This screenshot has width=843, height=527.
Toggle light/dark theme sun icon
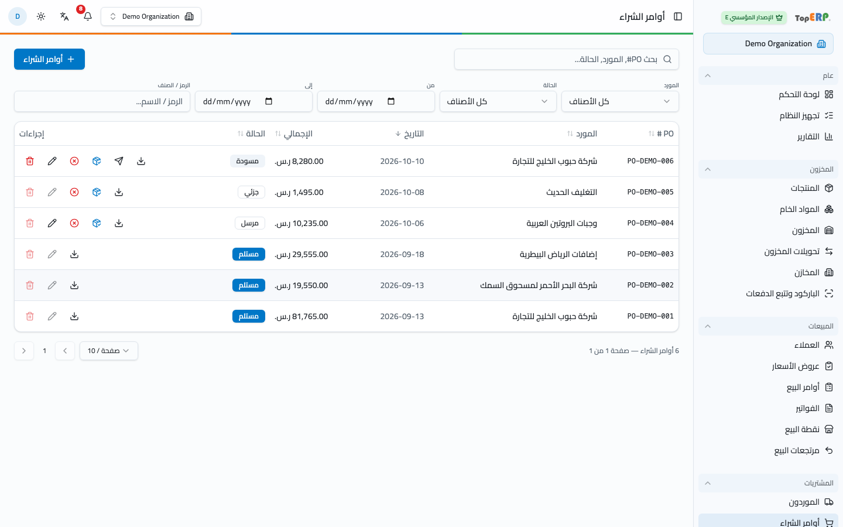41,16
